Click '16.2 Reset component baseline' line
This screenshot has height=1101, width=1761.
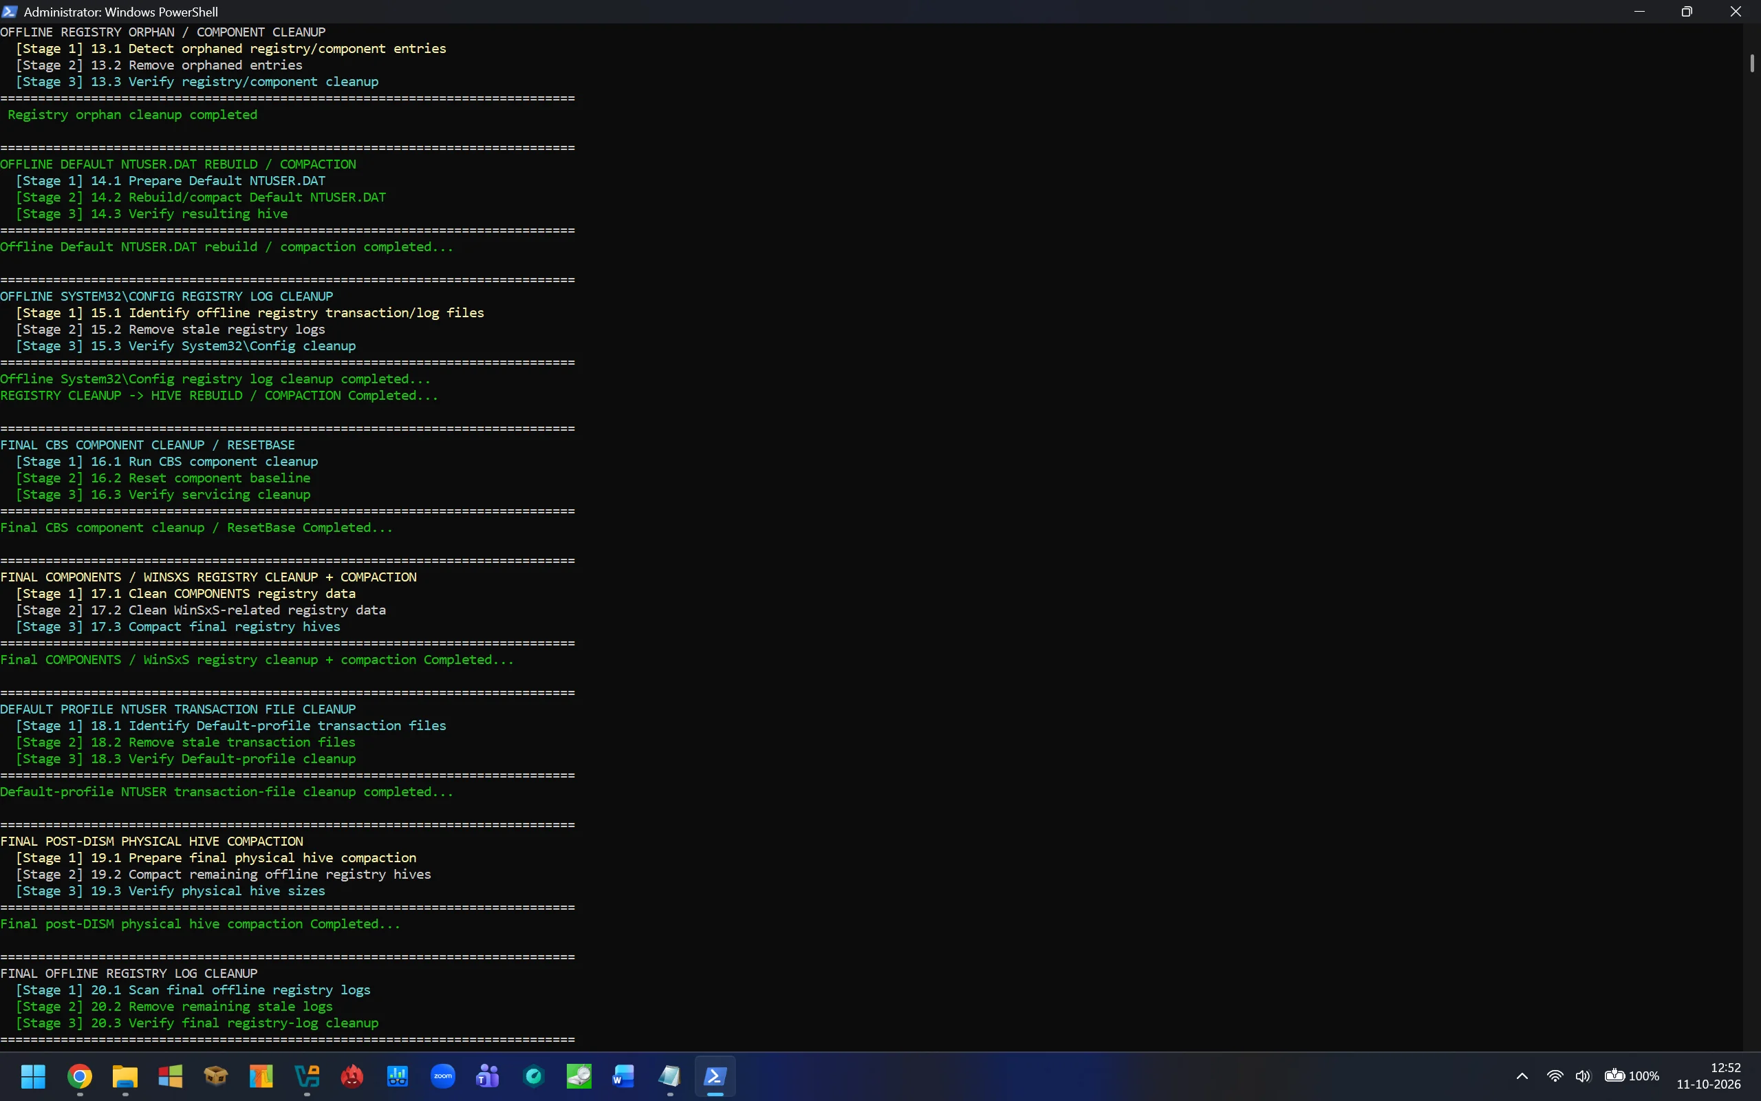(x=163, y=478)
